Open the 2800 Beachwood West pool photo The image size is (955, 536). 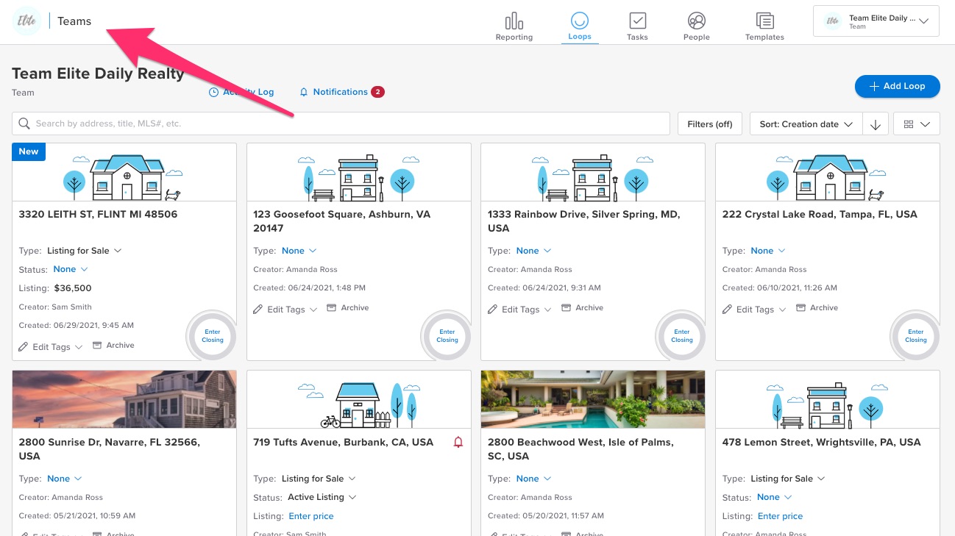[592, 399]
